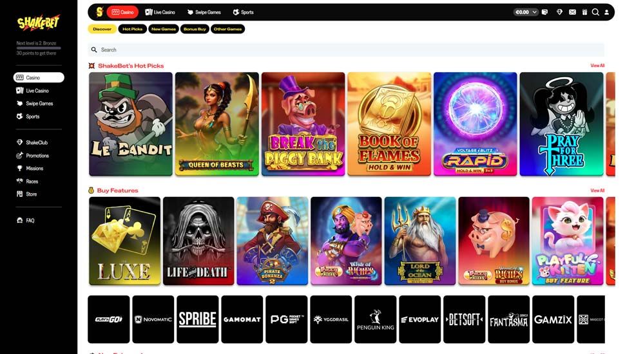Click the magnifier icon in top bar

coord(595,12)
